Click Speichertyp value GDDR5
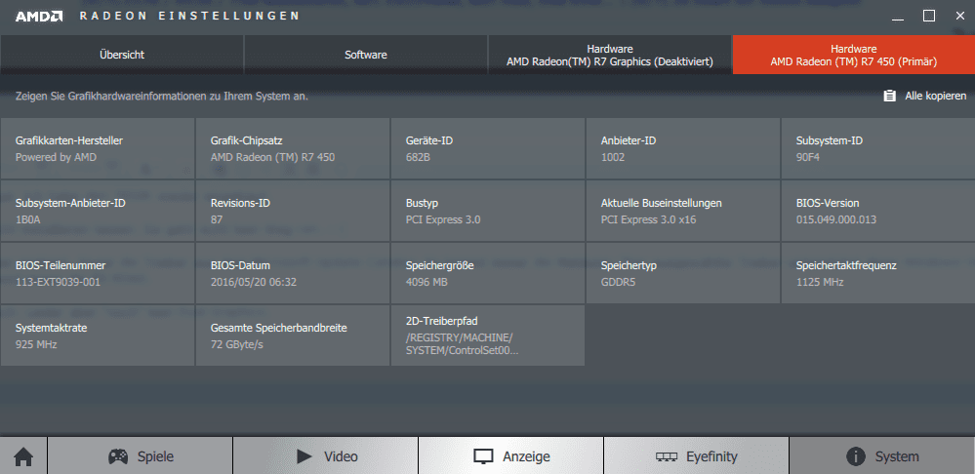 618,282
